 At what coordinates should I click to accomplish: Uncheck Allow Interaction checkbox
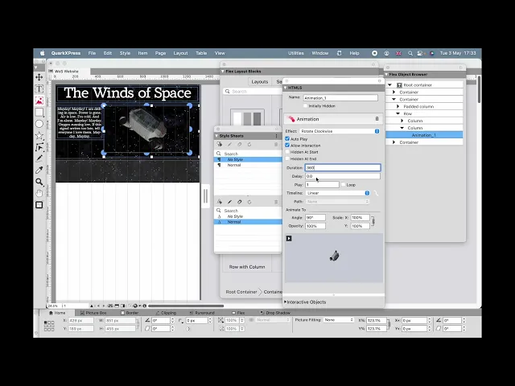tap(287, 145)
